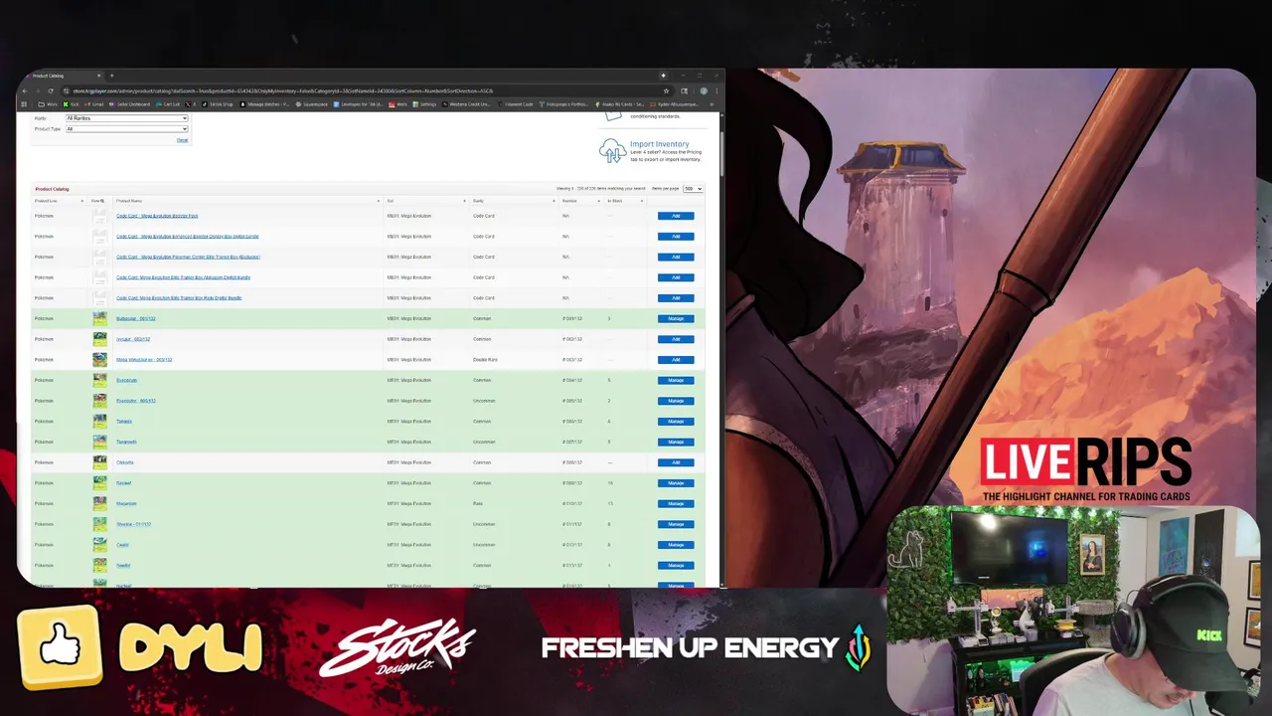Sort by the Rarity column header

[x=478, y=201]
